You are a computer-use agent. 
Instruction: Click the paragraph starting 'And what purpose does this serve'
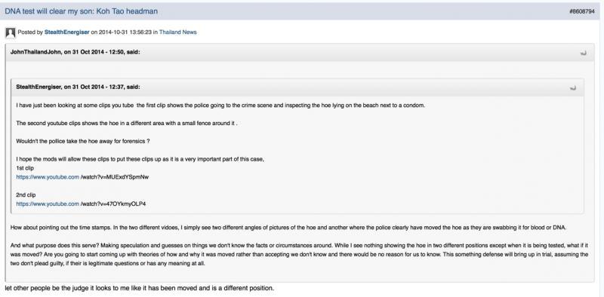(x=299, y=254)
